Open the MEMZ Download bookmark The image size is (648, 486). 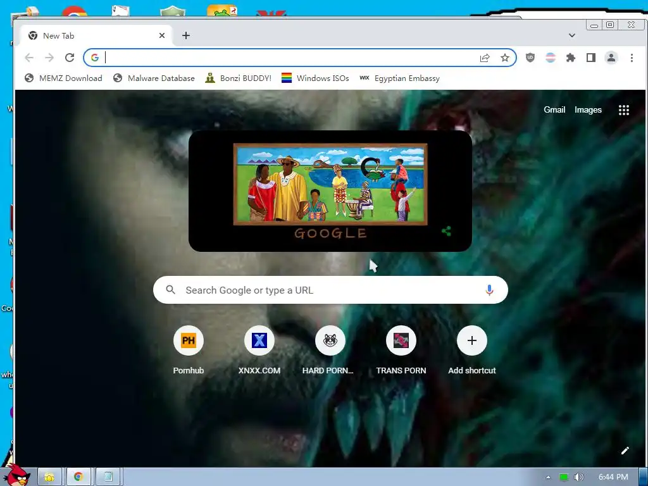coord(63,78)
